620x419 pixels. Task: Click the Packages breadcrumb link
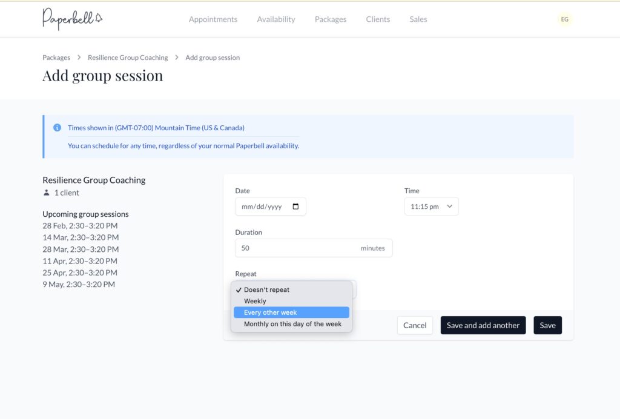pos(56,58)
